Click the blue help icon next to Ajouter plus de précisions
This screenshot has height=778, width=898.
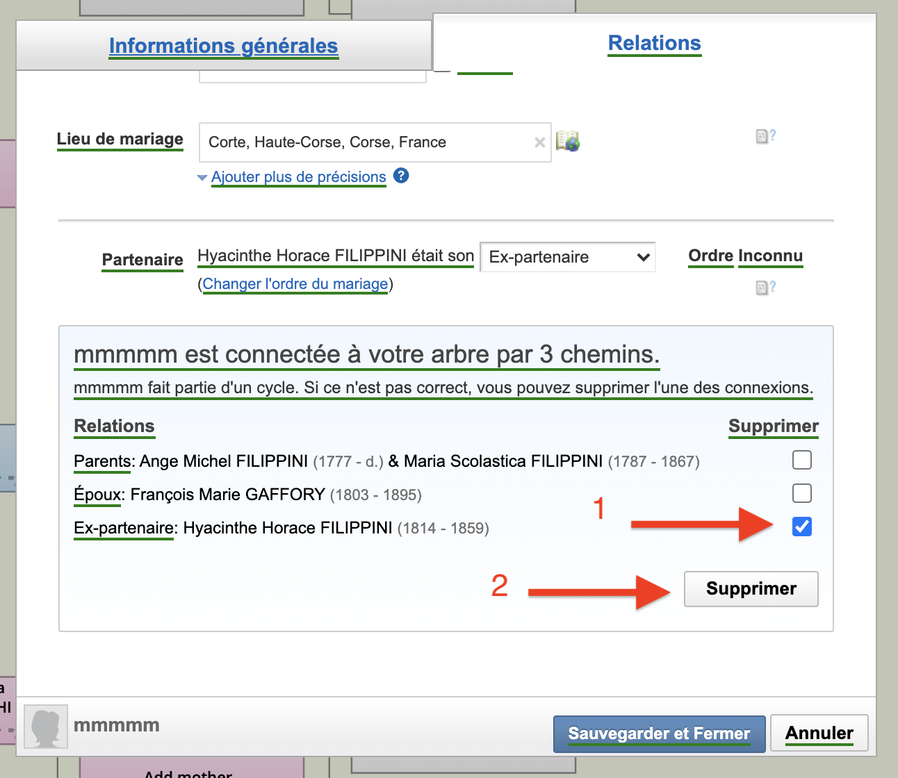[x=401, y=176]
